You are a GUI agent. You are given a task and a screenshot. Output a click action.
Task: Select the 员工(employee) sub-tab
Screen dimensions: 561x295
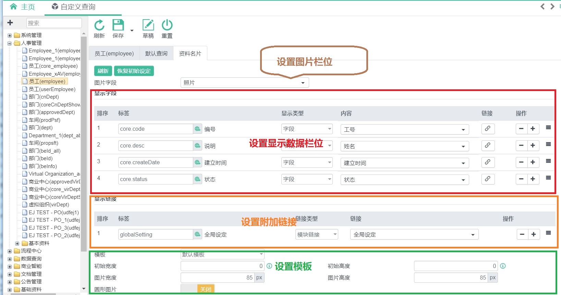pyautogui.click(x=114, y=53)
